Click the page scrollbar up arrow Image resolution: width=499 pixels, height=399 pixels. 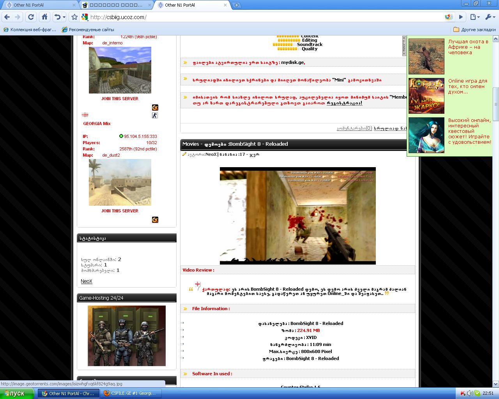tap(496, 39)
